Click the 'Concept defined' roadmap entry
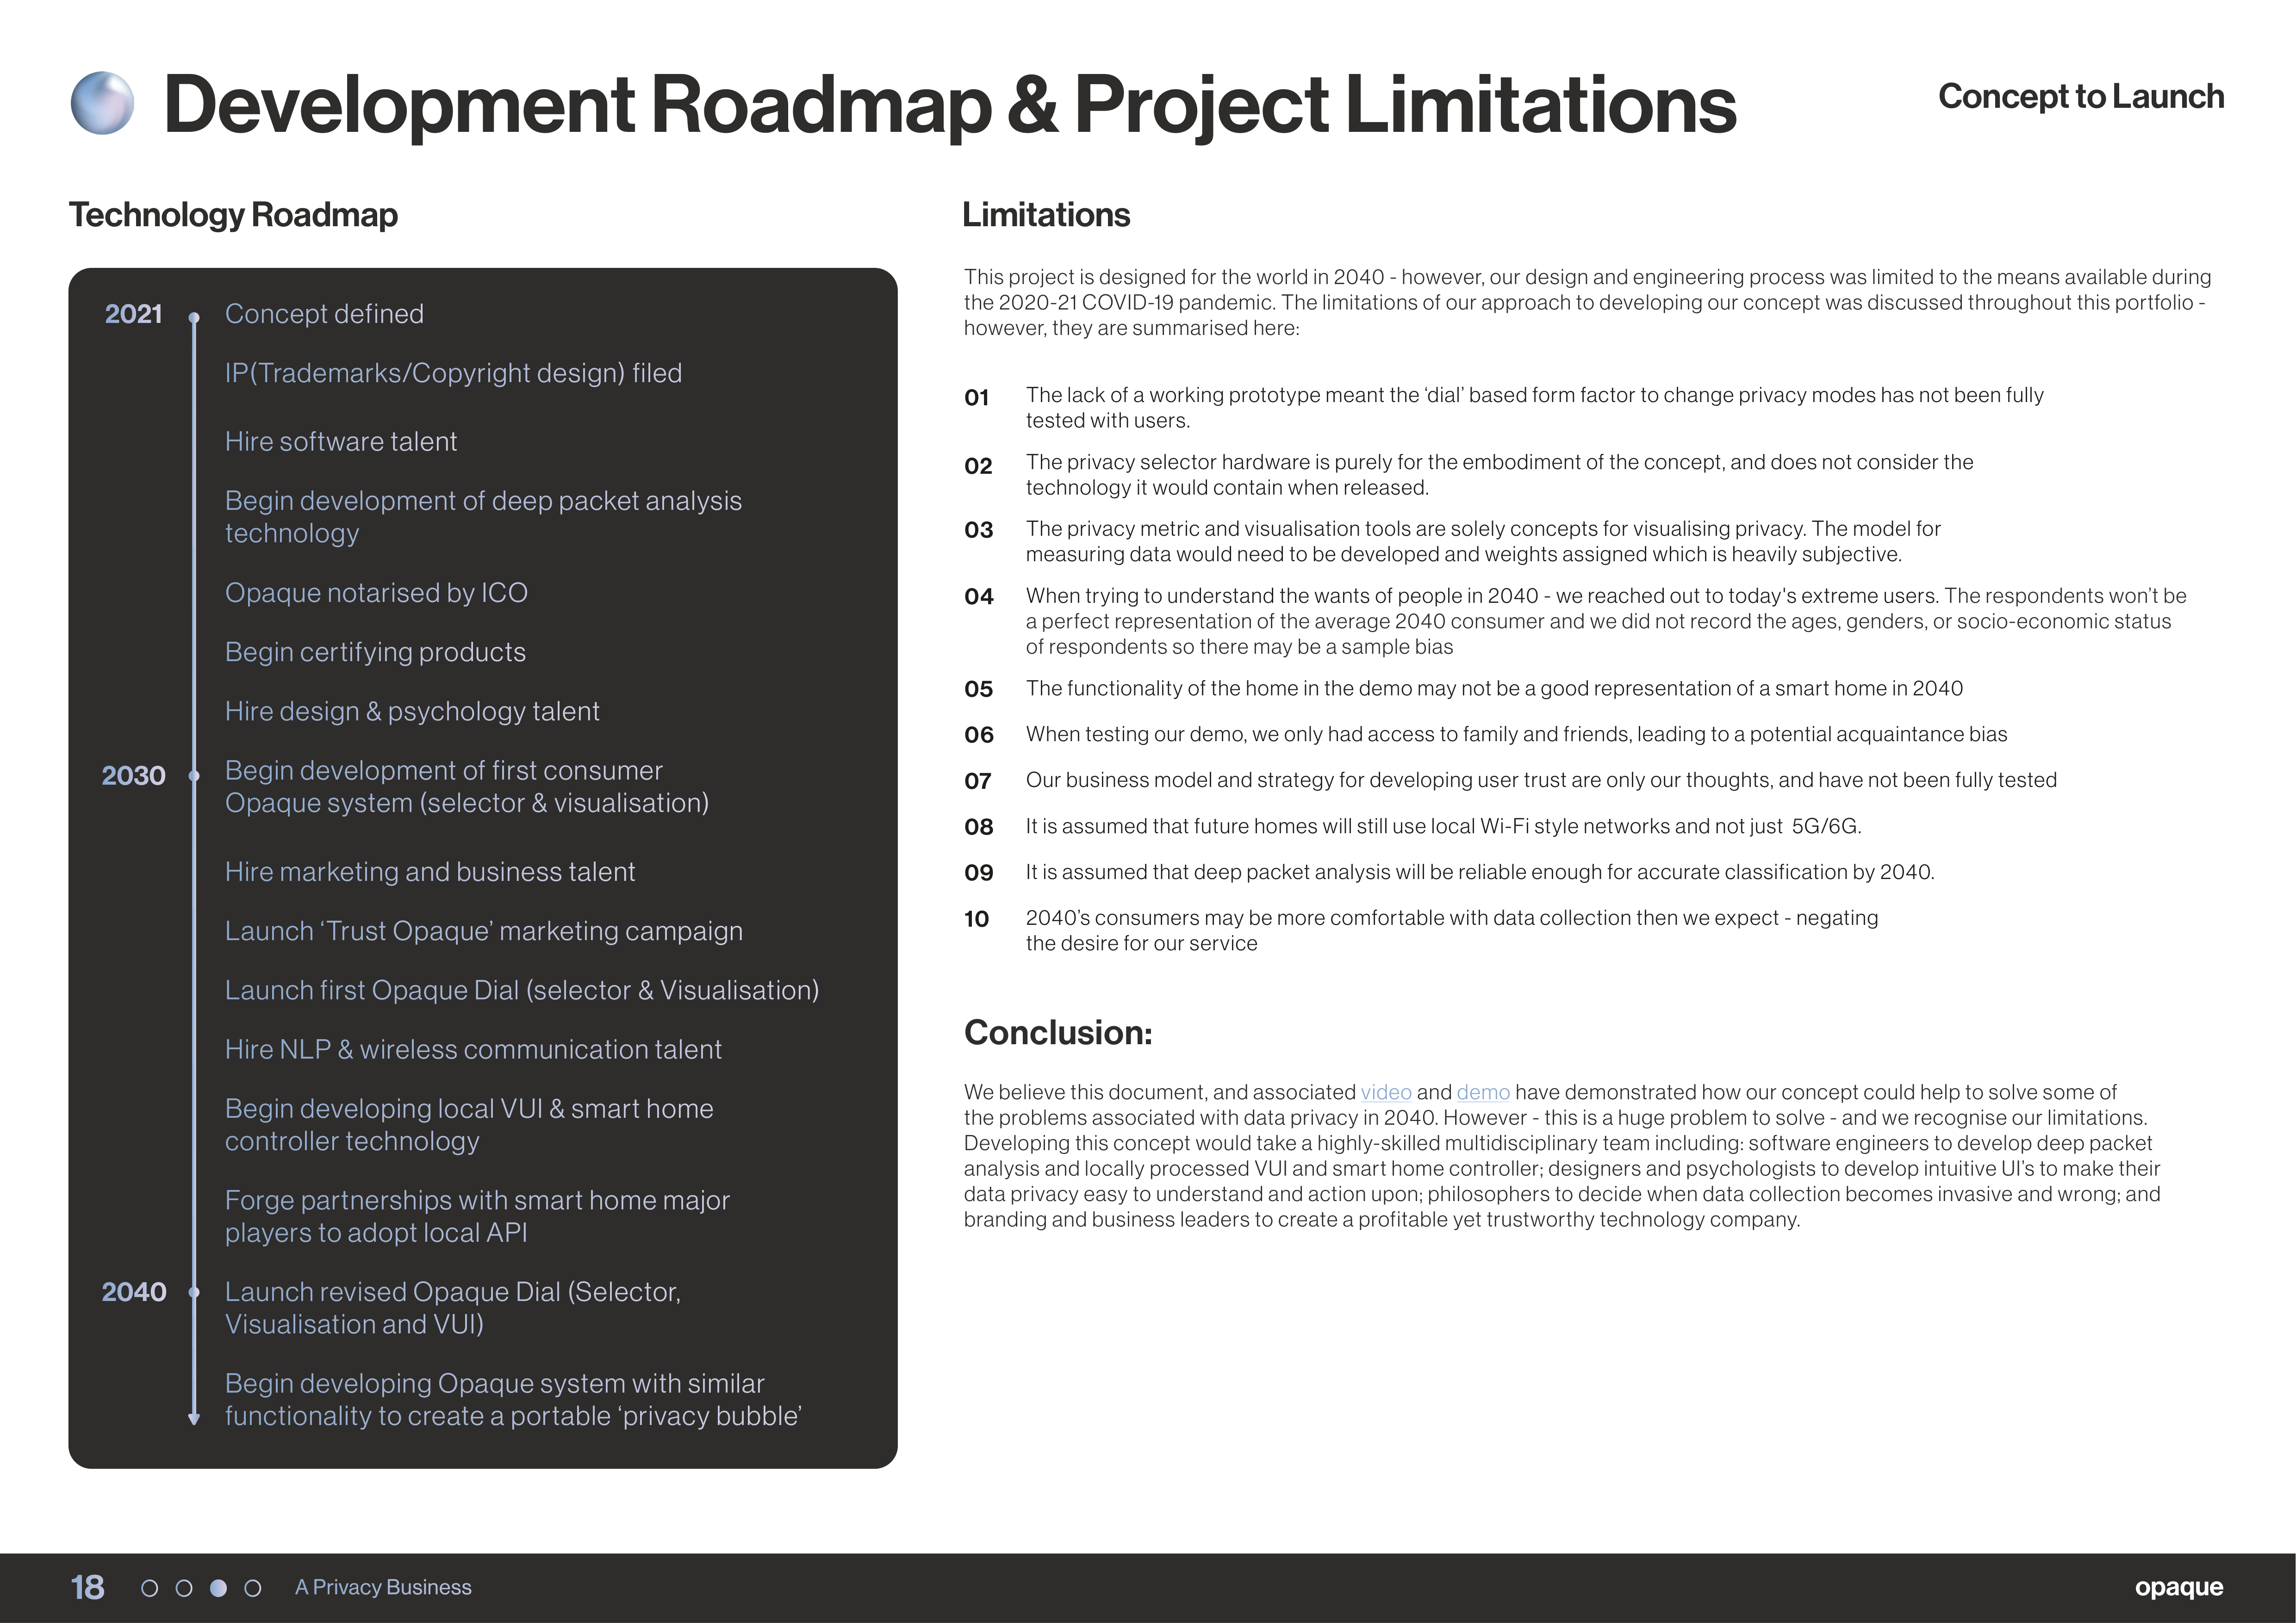Image resolution: width=2296 pixels, height=1623 pixels. click(324, 314)
